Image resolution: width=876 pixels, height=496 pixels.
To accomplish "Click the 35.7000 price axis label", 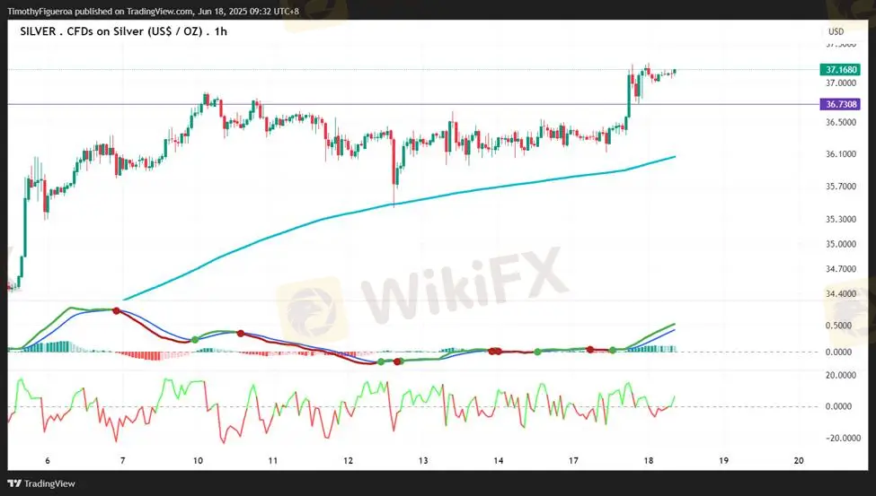I will [x=841, y=187].
